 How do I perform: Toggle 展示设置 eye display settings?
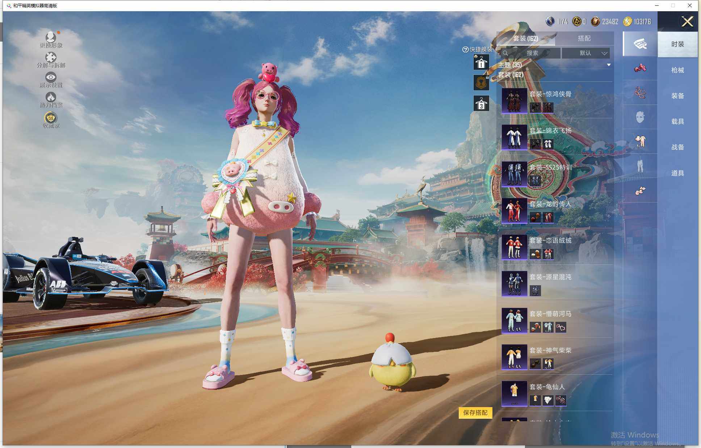tap(51, 77)
